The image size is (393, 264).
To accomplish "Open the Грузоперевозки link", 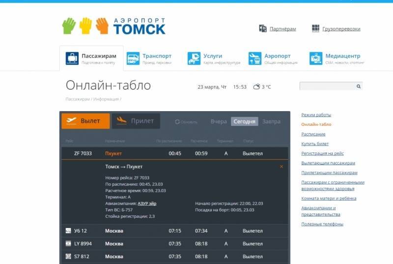I will click(x=341, y=29).
